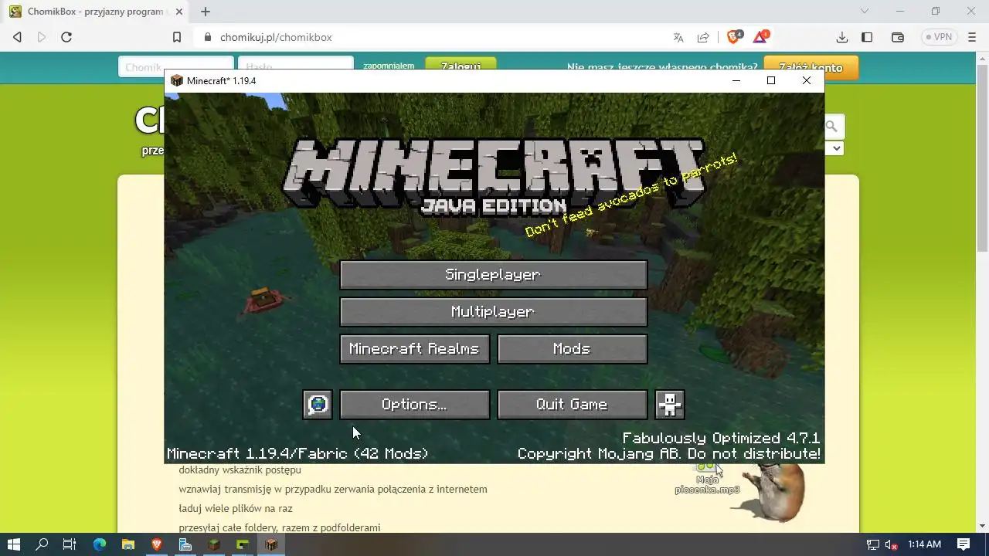This screenshot has height=556, width=989.
Task: Click the 1:14 AM taskbar clock
Action: coord(924,544)
